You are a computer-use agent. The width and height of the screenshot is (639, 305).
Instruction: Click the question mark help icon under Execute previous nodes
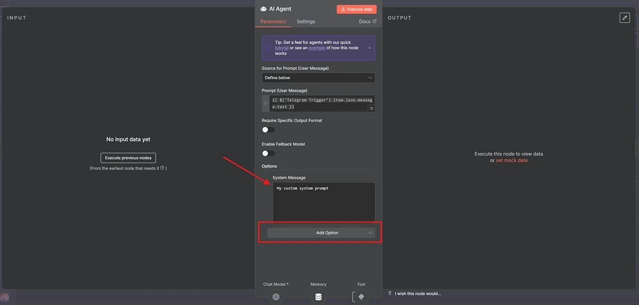click(162, 168)
